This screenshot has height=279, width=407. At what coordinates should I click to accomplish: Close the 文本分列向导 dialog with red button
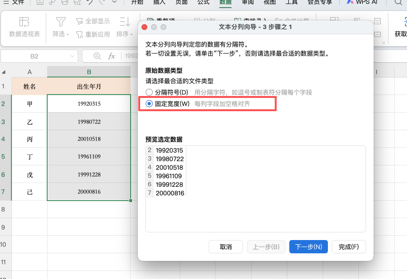(144, 27)
